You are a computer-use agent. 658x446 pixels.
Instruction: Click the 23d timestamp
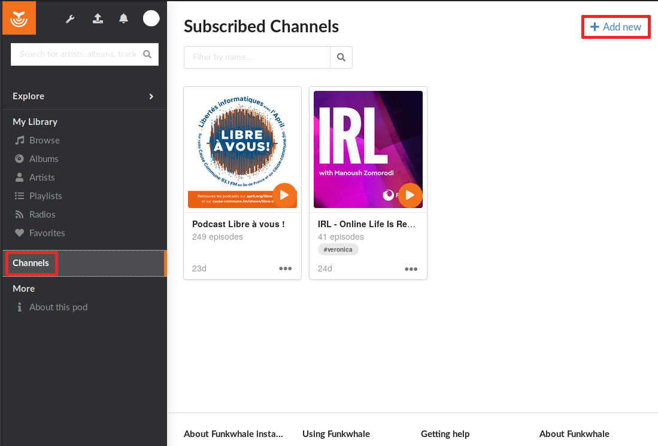199,268
